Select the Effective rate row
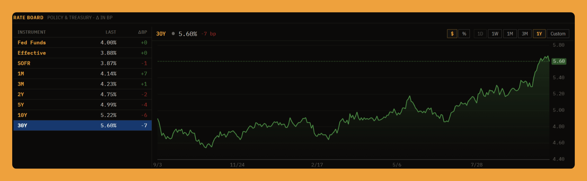The width and height of the screenshot is (587, 181). pos(83,53)
